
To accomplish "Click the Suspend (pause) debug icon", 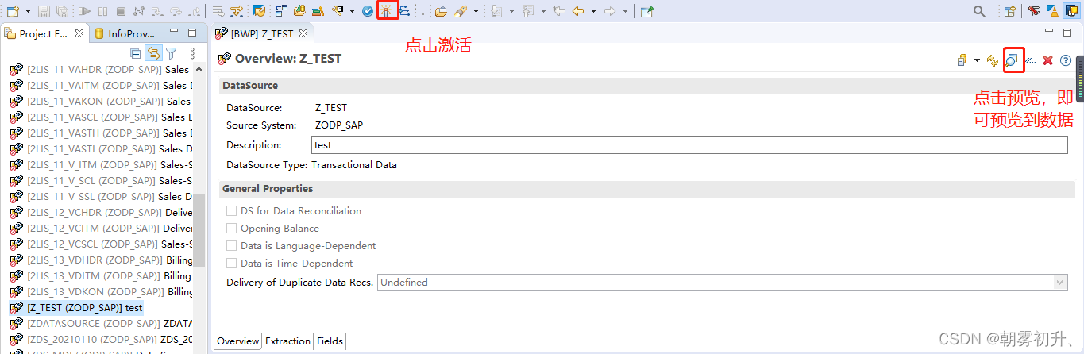I will 103,11.
